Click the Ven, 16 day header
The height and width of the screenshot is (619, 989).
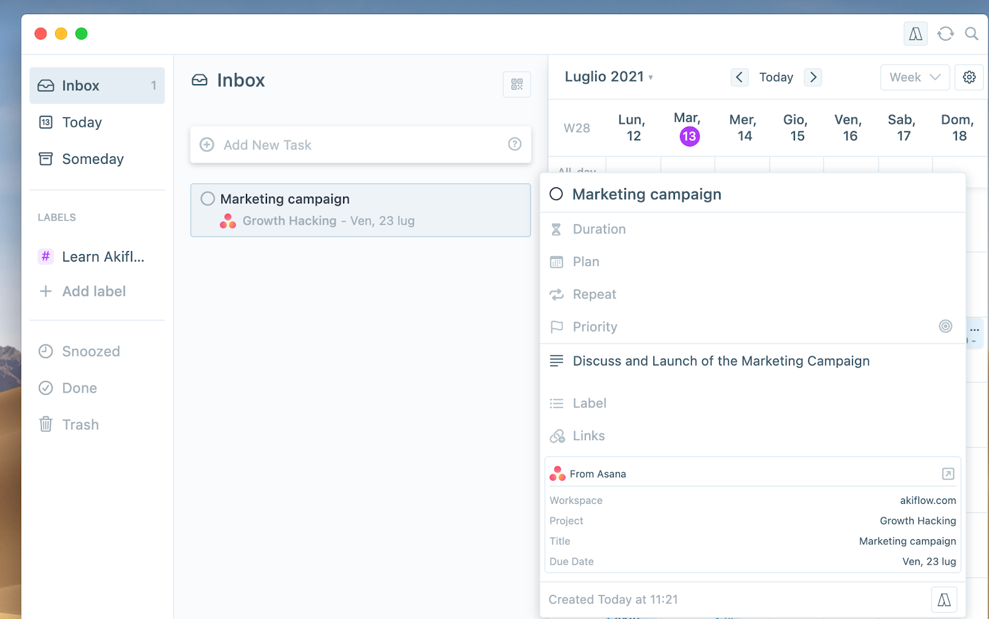pyautogui.click(x=849, y=128)
